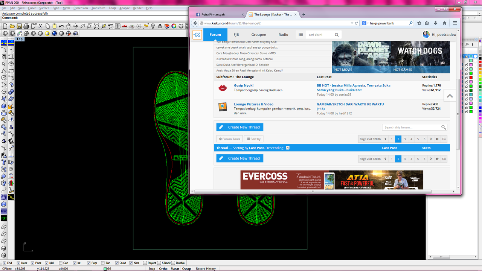Open the Surface menu in Rhino
The image size is (482, 271).
[44, 8]
